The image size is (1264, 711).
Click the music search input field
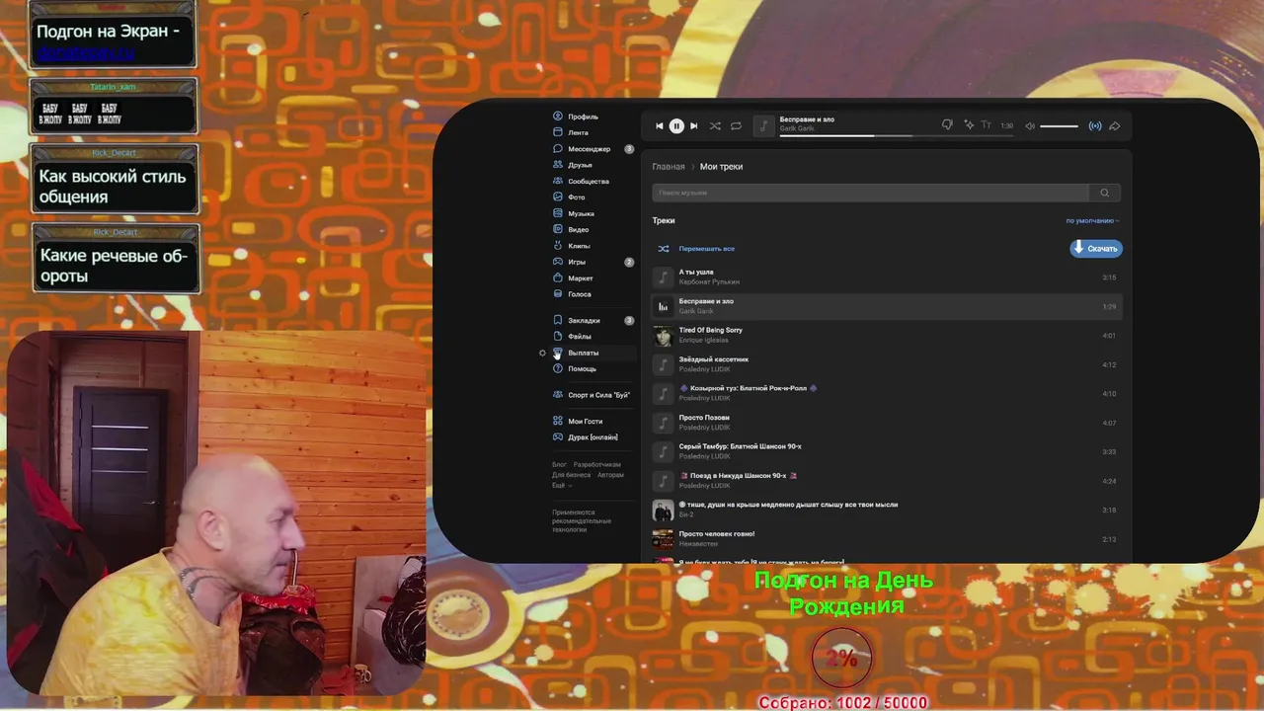pyautogui.click(x=870, y=193)
